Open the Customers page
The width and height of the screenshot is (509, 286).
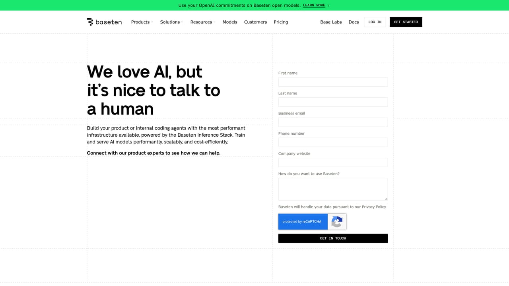click(255, 22)
